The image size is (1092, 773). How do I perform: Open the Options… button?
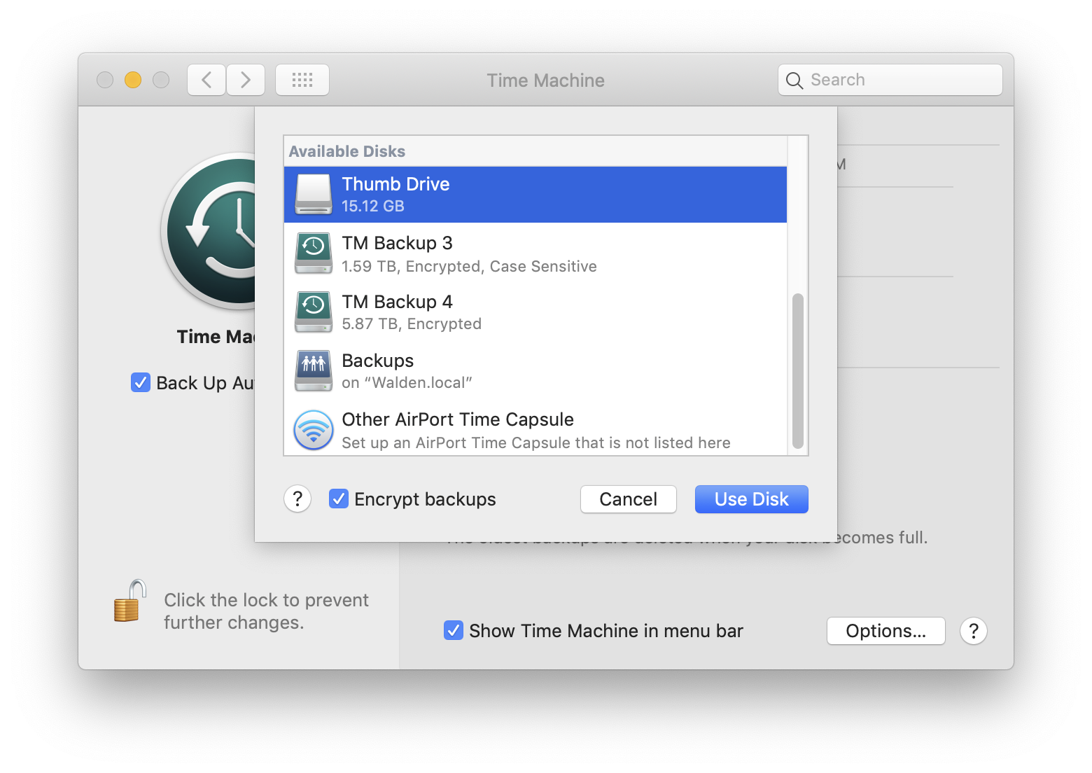pos(885,631)
